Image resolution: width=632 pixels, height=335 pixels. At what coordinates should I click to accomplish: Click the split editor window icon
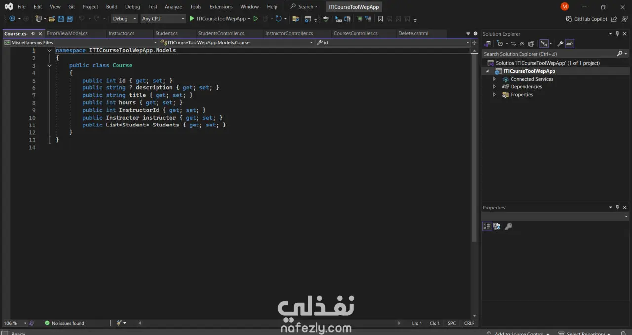click(x=474, y=42)
